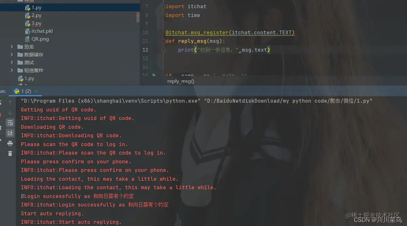Open 2.py in the project tree
Image resolution: width=407 pixels, height=226 pixels.
click(36, 16)
